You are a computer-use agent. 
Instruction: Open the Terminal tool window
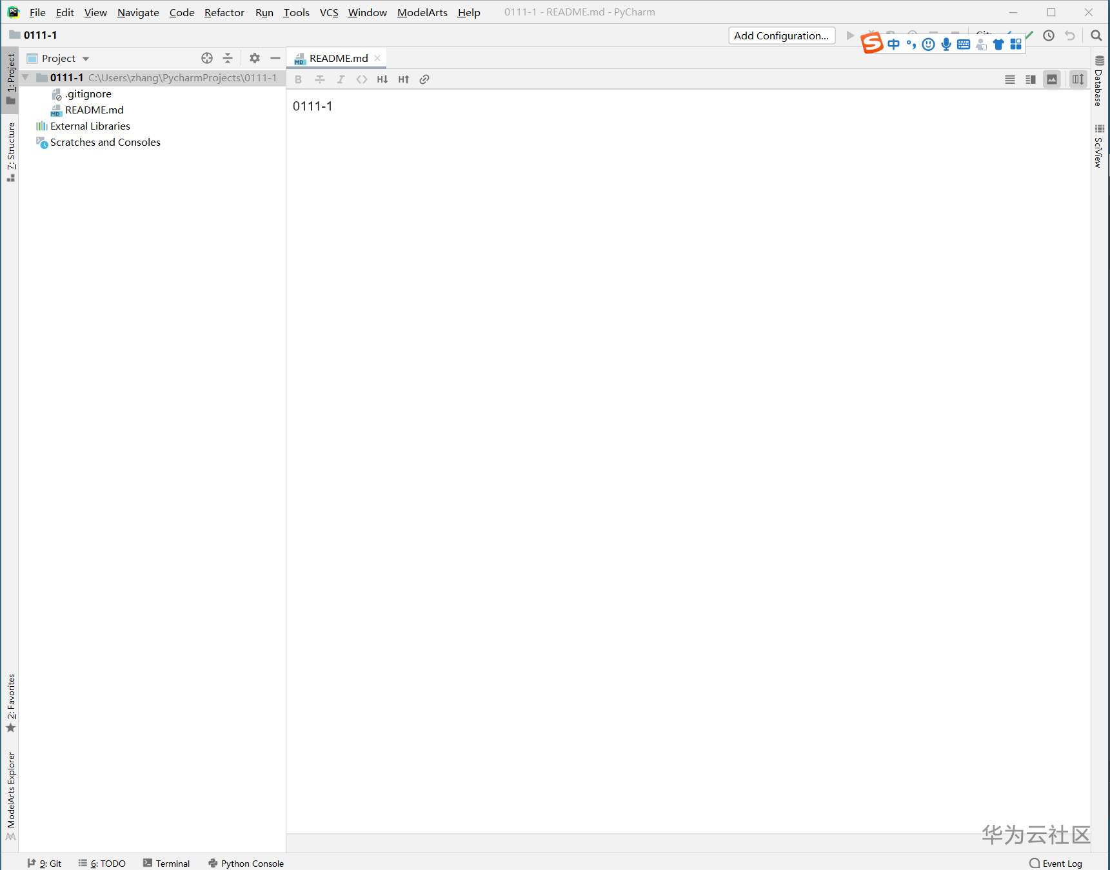(166, 863)
